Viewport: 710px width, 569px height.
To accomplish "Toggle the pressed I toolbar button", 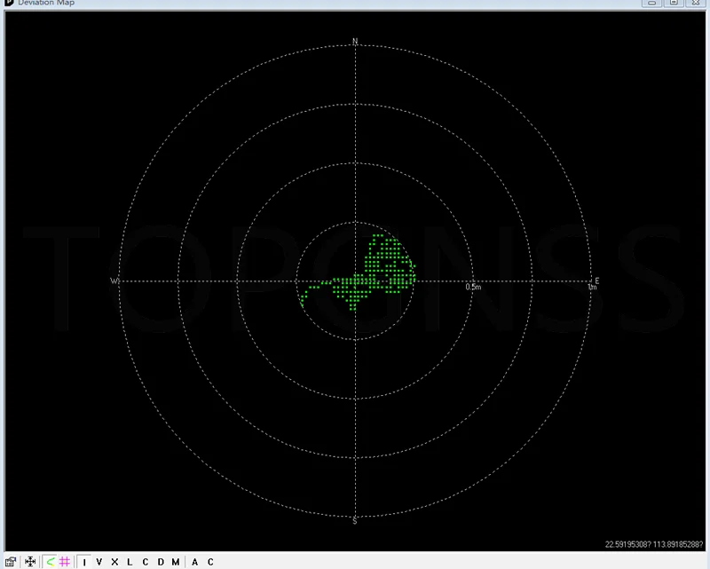I will [x=84, y=562].
